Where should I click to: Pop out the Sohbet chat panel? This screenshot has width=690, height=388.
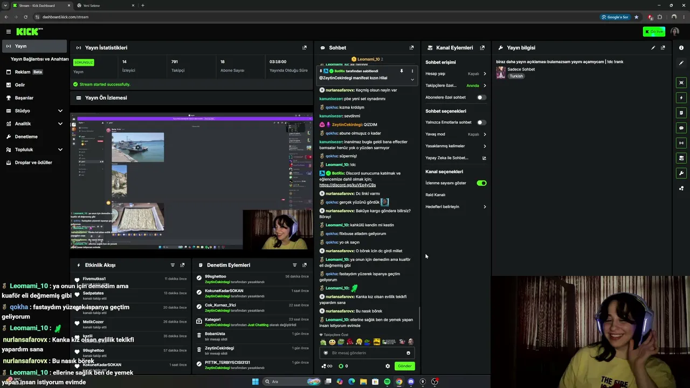click(x=412, y=47)
